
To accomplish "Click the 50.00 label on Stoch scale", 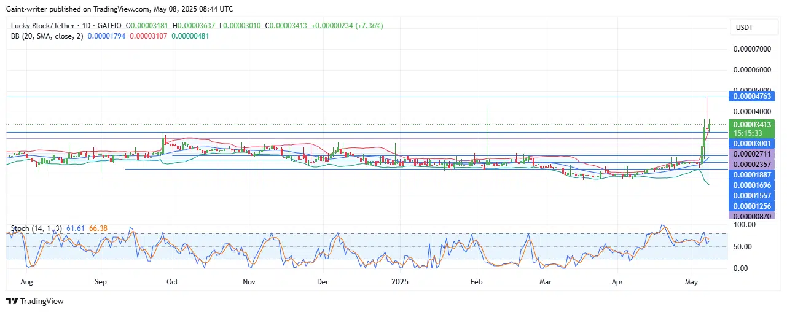I will click(x=743, y=247).
